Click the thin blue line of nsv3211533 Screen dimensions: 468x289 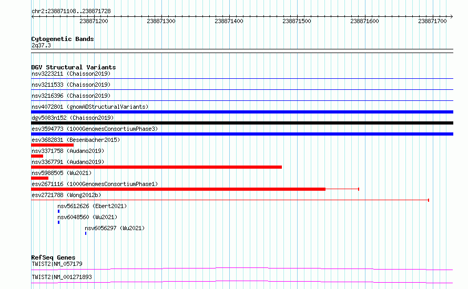pos(242,90)
